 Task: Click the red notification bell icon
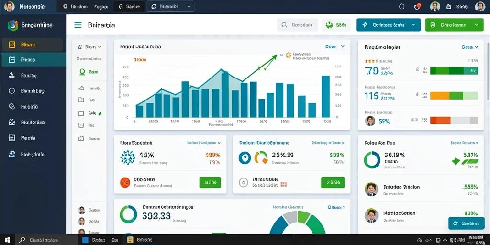tap(417, 6)
